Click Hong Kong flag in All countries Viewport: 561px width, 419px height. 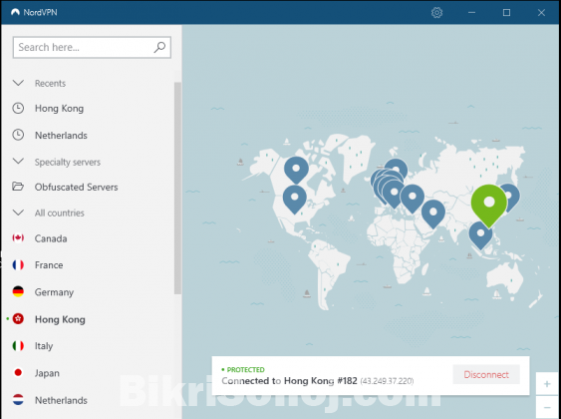[18, 318]
